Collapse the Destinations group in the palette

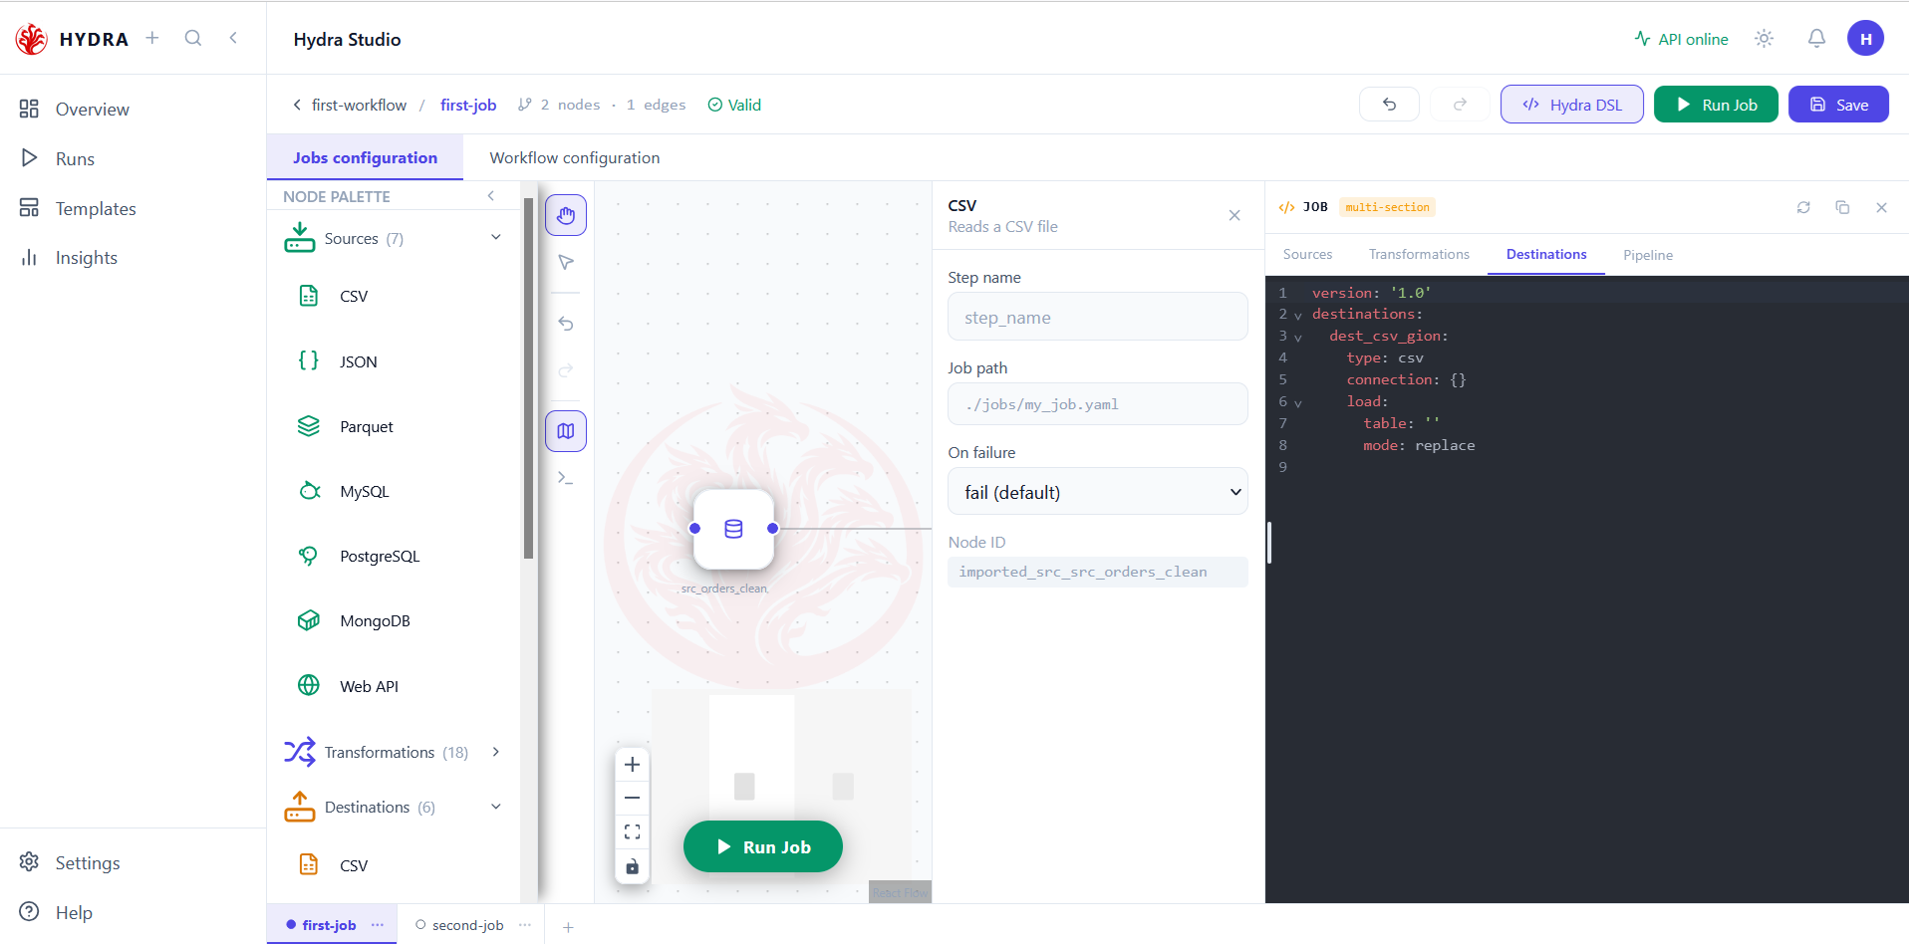point(496,807)
